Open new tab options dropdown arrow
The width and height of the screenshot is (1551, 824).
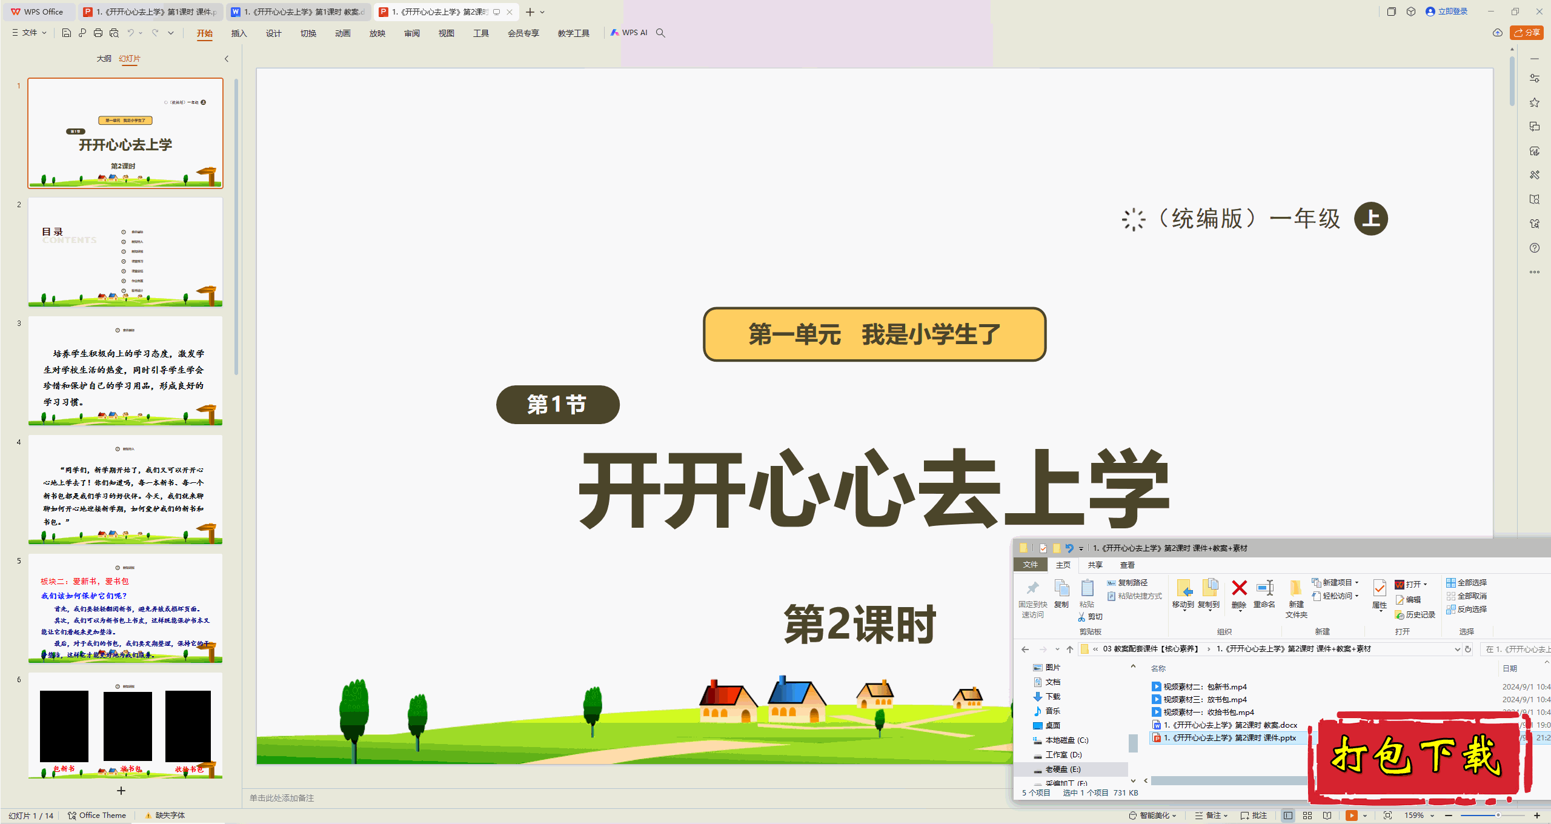tap(542, 12)
